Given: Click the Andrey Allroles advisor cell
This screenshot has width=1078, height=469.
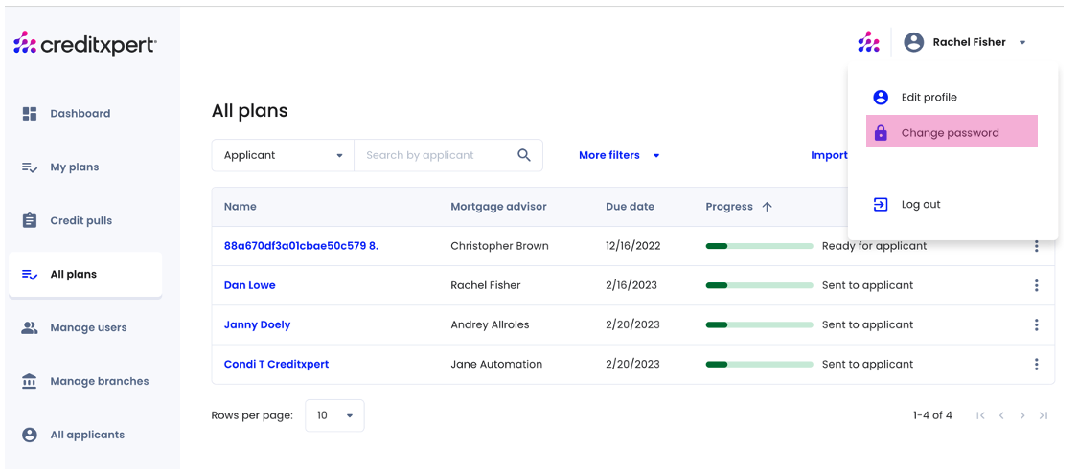Looking at the screenshot, I should [490, 324].
